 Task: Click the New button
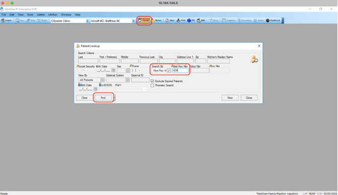230,98
